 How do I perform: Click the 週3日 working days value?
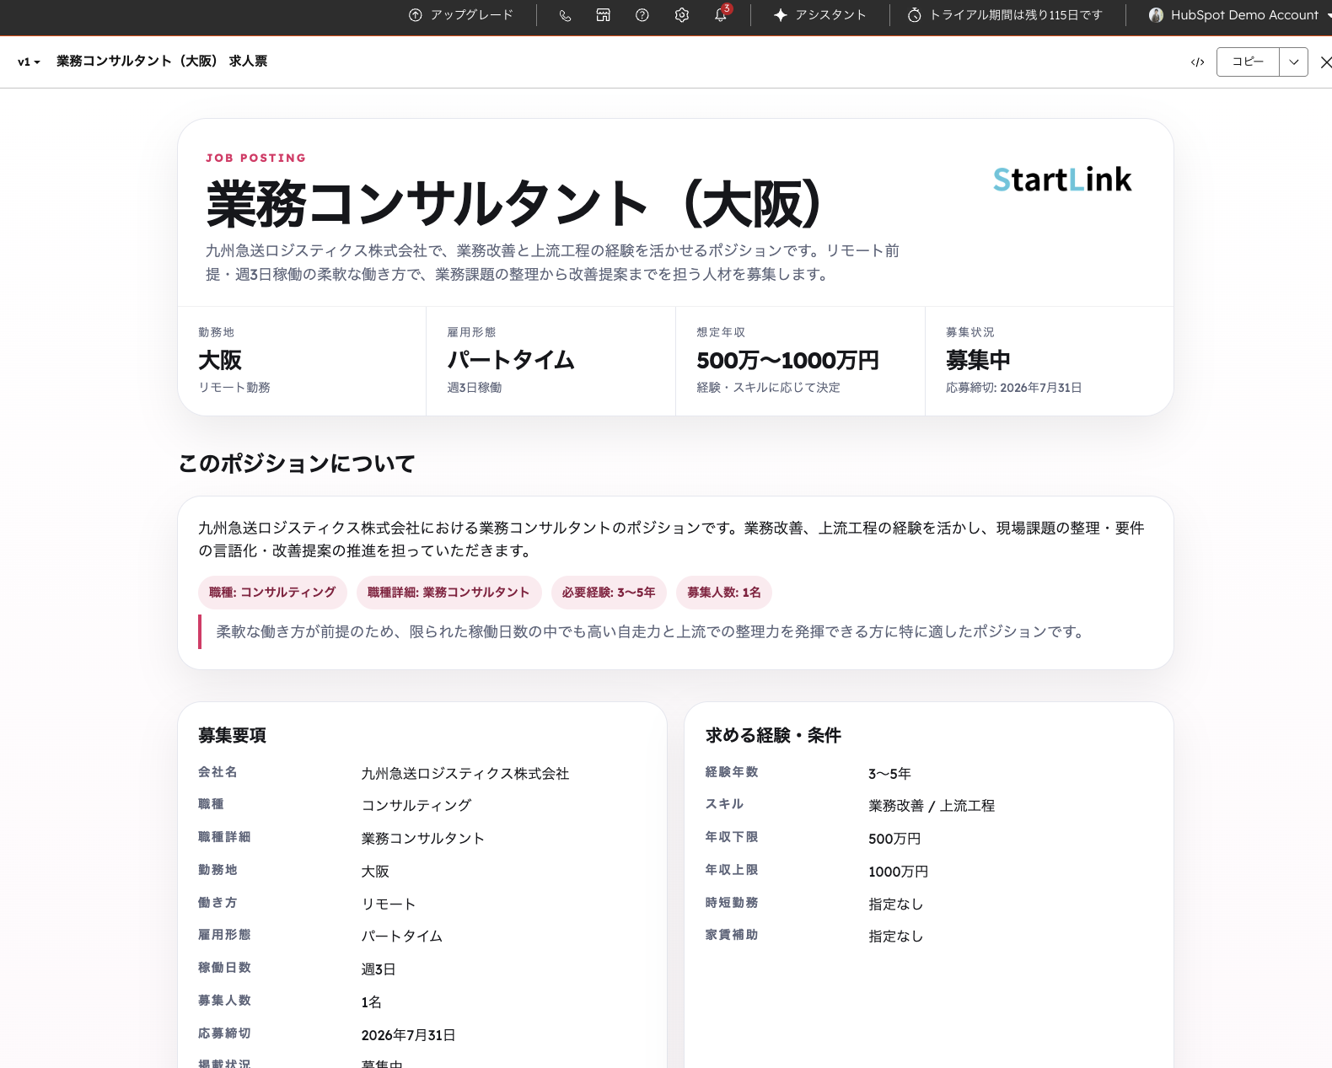click(x=379, y=969)
